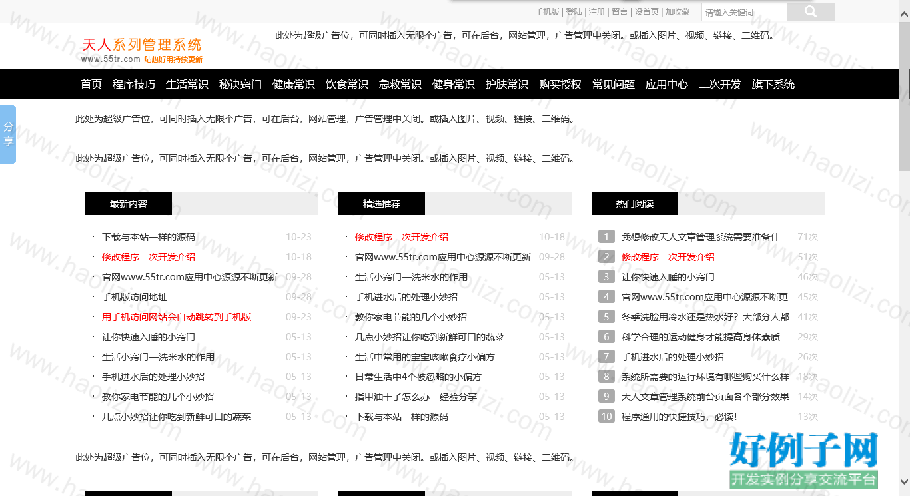Open 教你家电节能的几个小妙招 in 精选推荐 list
Screen dimensions: 910x496
point(411,317)
